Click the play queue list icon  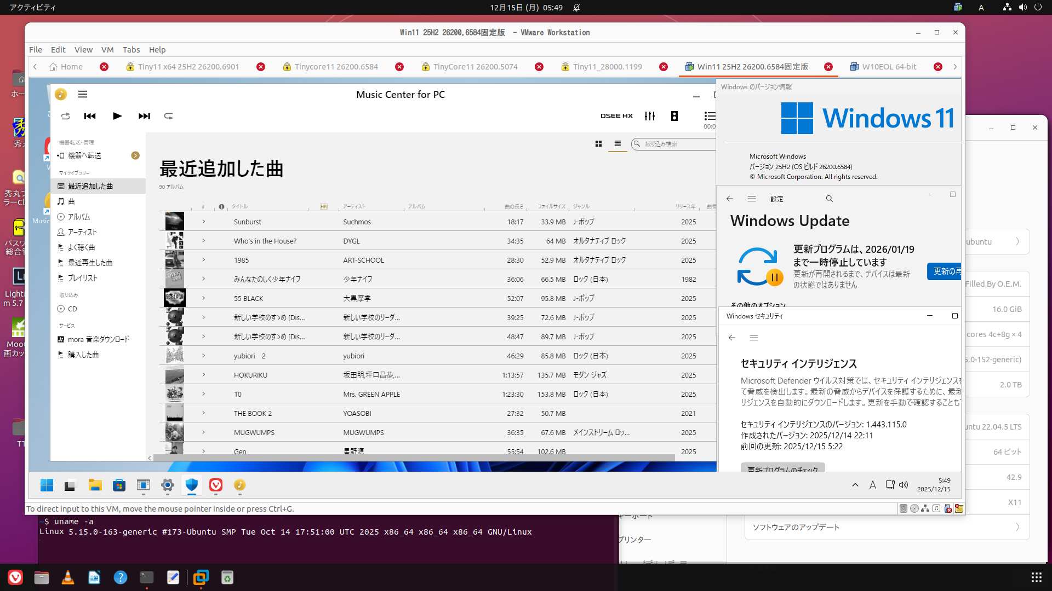(710, 116)
